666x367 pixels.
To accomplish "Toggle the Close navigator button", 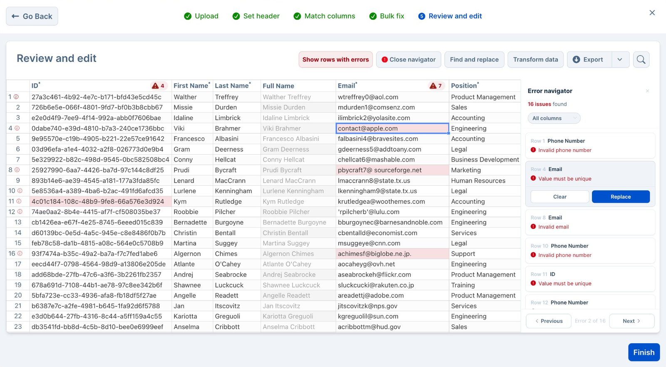I will pos(408,59).
